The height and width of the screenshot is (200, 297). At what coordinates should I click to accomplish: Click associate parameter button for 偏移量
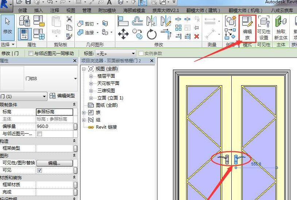click(76, 126)
